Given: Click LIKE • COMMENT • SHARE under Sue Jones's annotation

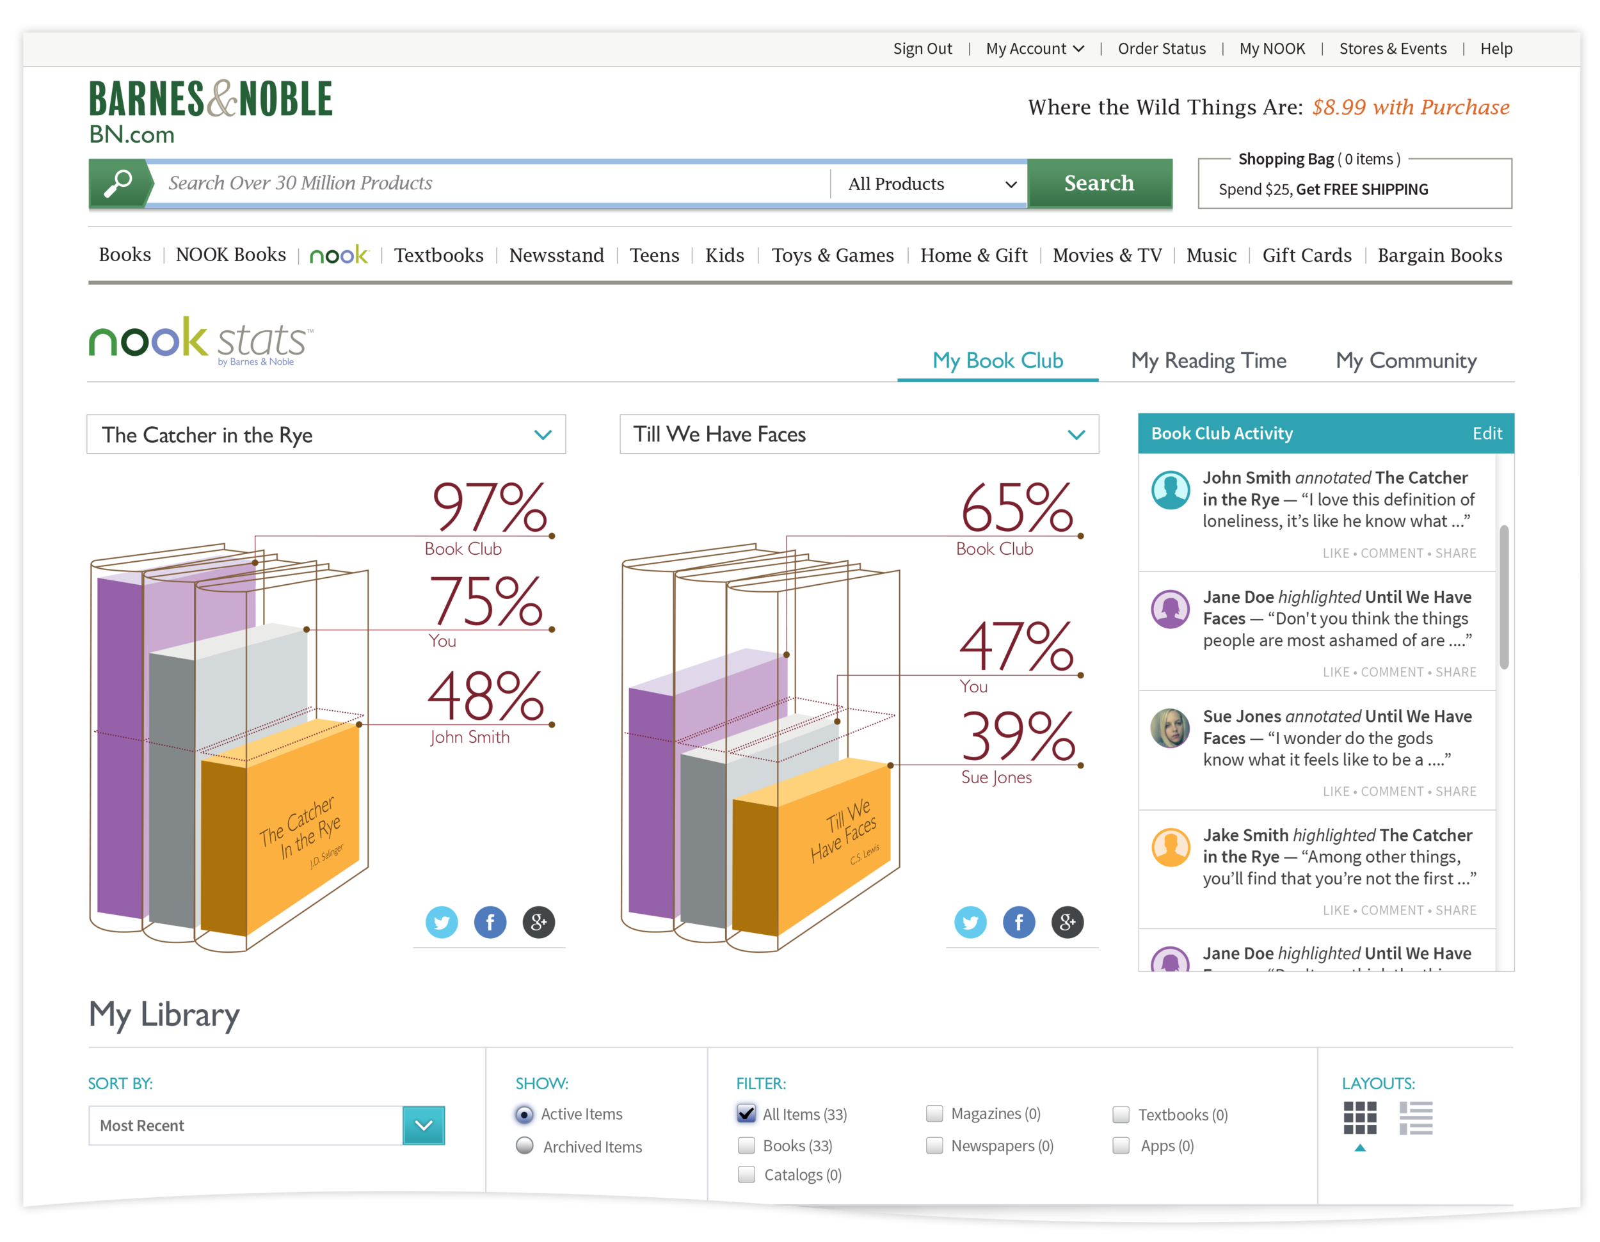Looking at the screenshot, I should pyautogui.click(x=1399, y=791).
